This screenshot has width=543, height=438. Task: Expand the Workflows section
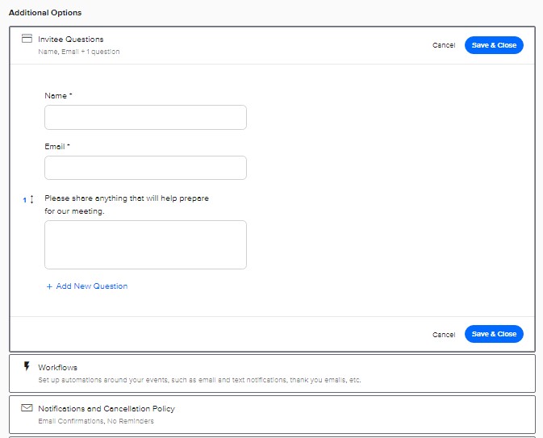272,373
